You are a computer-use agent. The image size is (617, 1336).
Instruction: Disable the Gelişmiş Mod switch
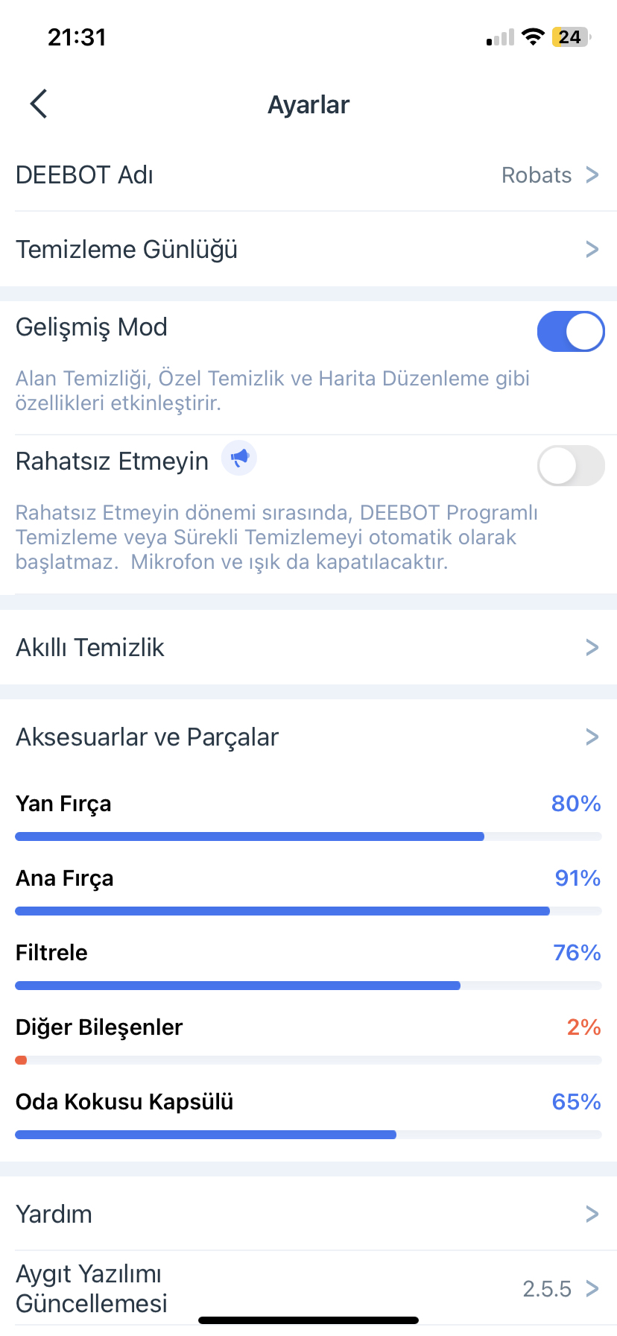(571, 331)
